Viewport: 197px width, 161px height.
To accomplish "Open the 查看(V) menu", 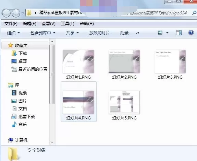I will (x=49, y=24).
